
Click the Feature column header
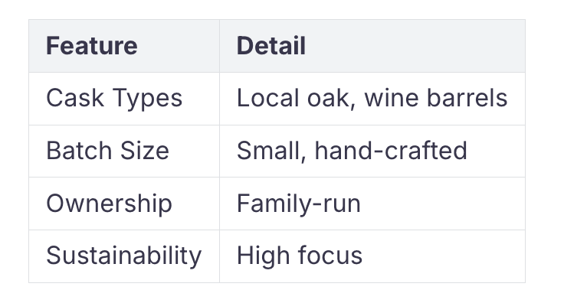point(124,46)
